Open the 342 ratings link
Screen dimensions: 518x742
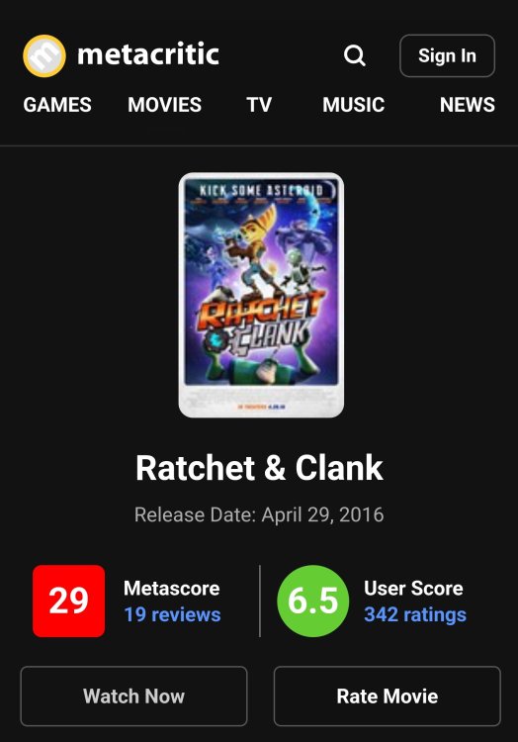[x=415, y=614]
